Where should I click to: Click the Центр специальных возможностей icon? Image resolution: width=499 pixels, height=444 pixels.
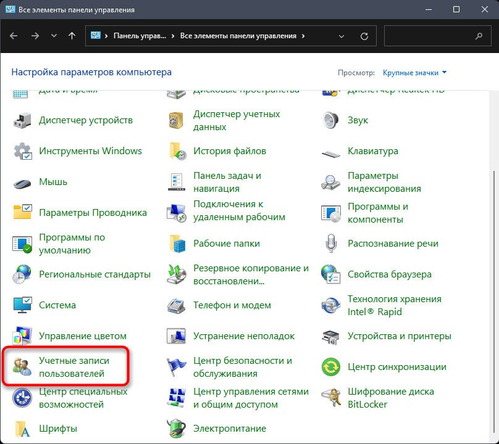[x=22, y=398]
